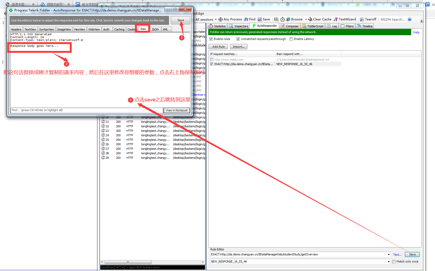Open the JSON tab
435x271 pixels.
click(155, 29)
